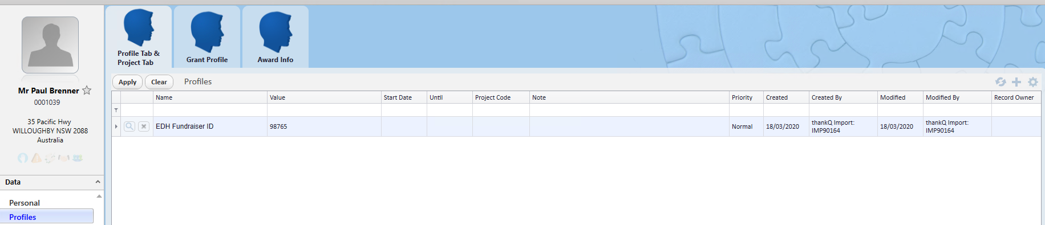Viewport: 1045px width, 225px height.
Task: Click the contact photo placeholder
Action: [50, 44]
